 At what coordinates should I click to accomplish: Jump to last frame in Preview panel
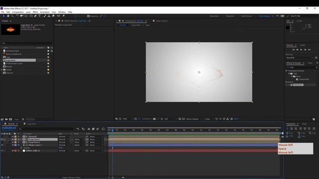click(309, 50)
